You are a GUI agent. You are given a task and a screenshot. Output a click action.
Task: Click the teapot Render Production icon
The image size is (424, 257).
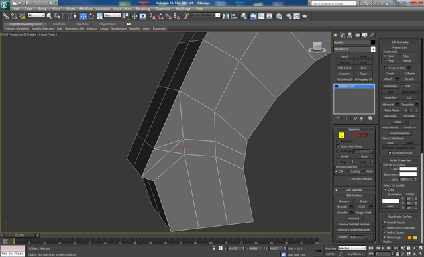(x=305, y=16)
